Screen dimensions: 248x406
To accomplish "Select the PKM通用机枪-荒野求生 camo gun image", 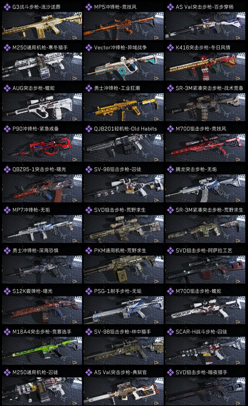I will point(124,269).
